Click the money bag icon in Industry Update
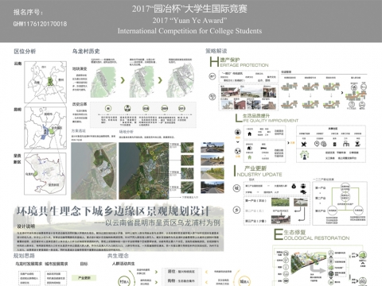The image size is (382, 286). [x=294, y=186]
